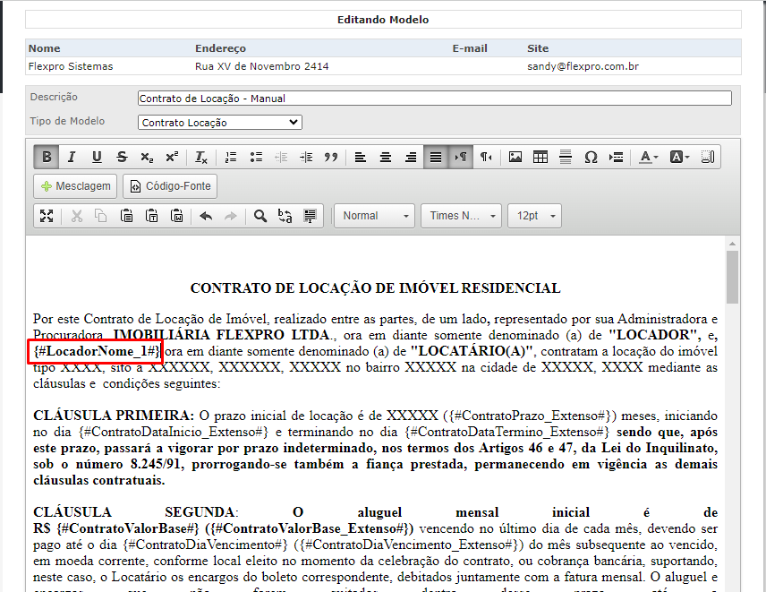Toggle underline formatting
The width and height of the screenshot is (766, 592).
[x=97, y=157]
